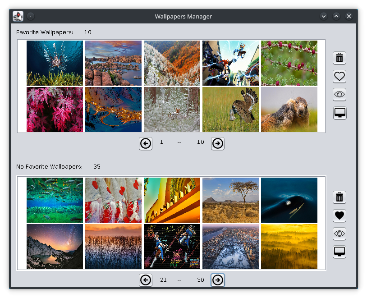This screenshot has height=298, width=367.
Task: Toggle favorite status using heart outline icon
Action: (x=339, y=76)
